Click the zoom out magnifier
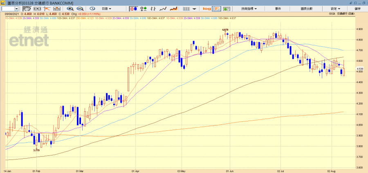Screen dimensions: 368x173 coord(80,9)
